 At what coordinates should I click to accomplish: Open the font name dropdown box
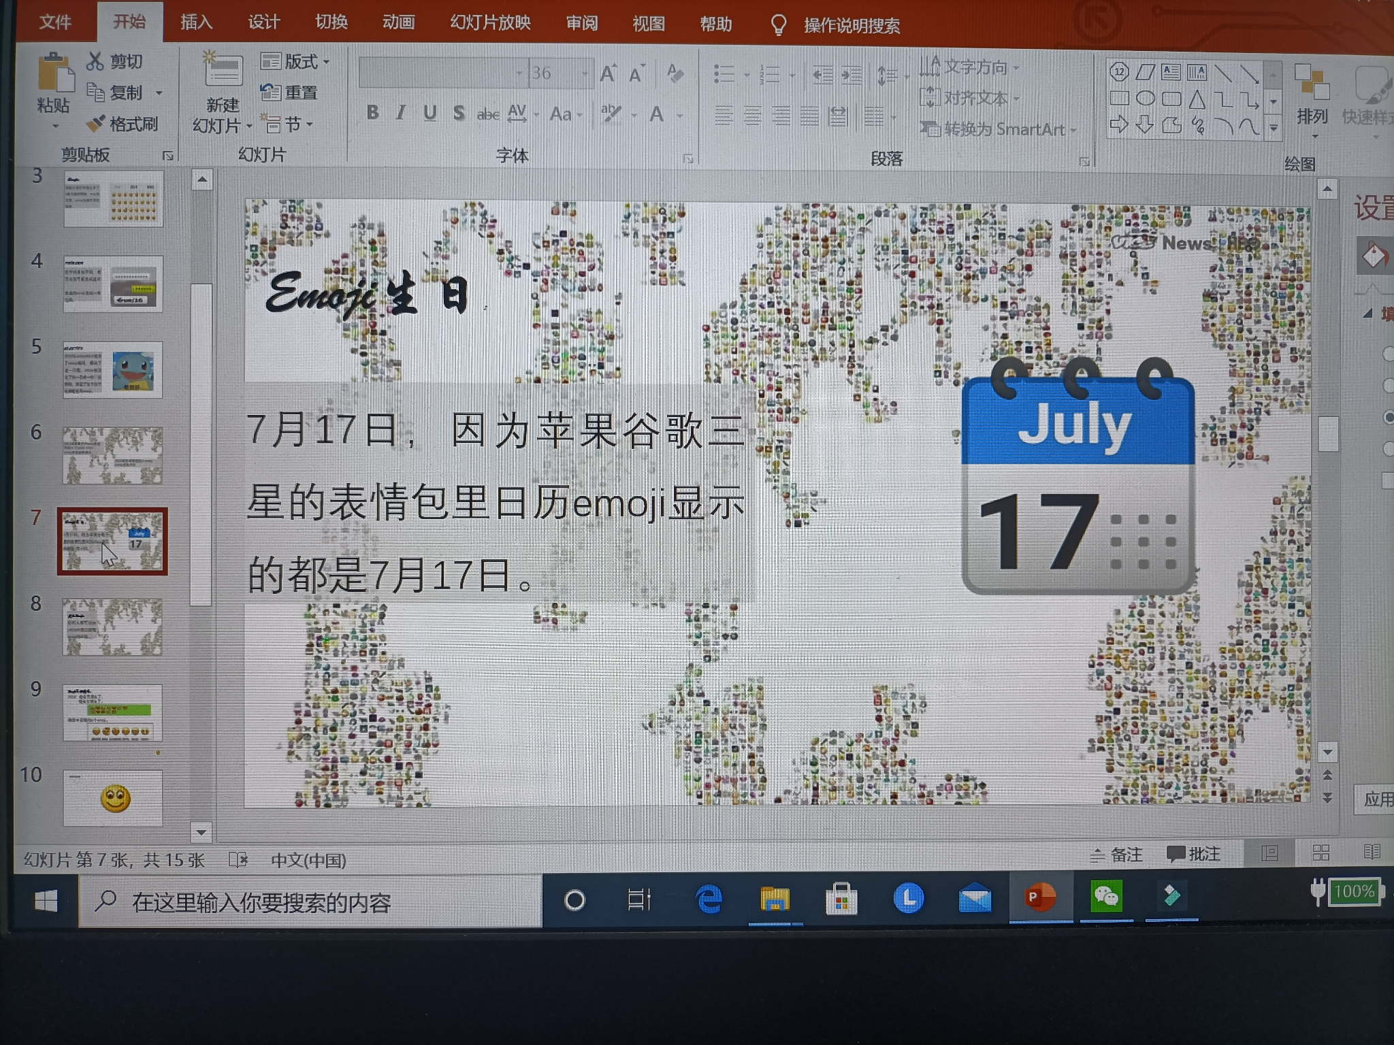[x=442, y=73]
